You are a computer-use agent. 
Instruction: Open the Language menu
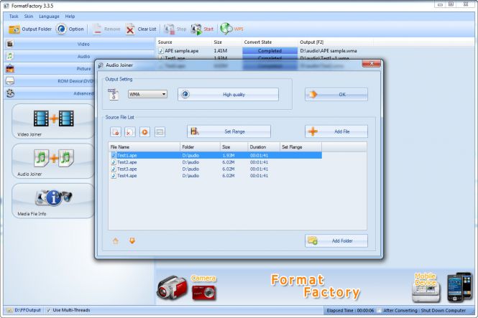point(49,16)
